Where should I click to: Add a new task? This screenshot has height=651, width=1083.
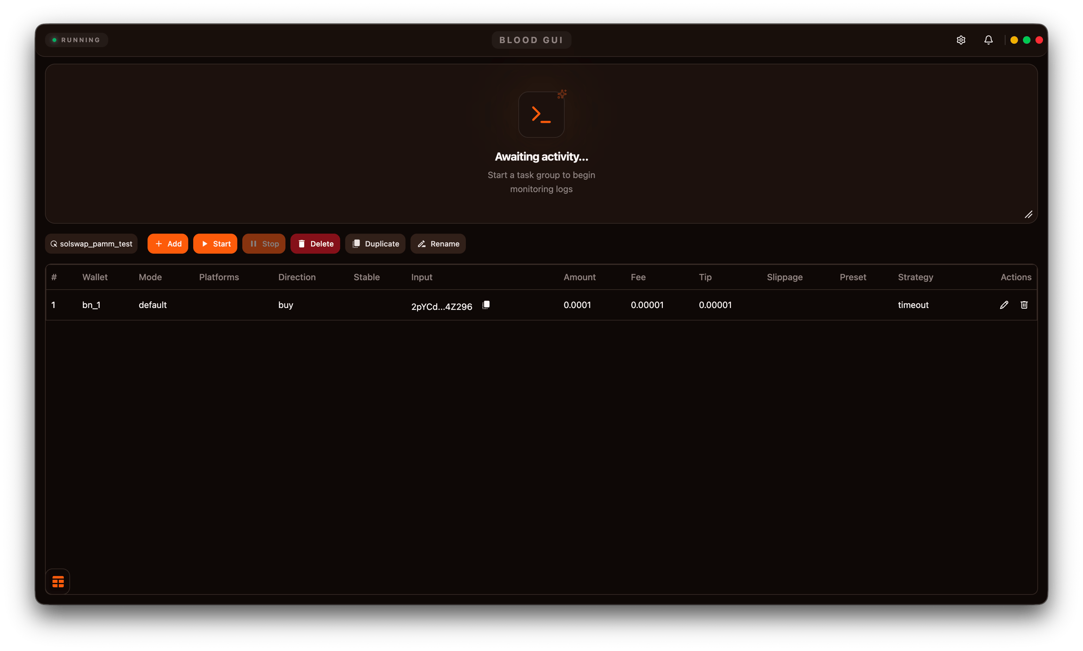[168, 244]
